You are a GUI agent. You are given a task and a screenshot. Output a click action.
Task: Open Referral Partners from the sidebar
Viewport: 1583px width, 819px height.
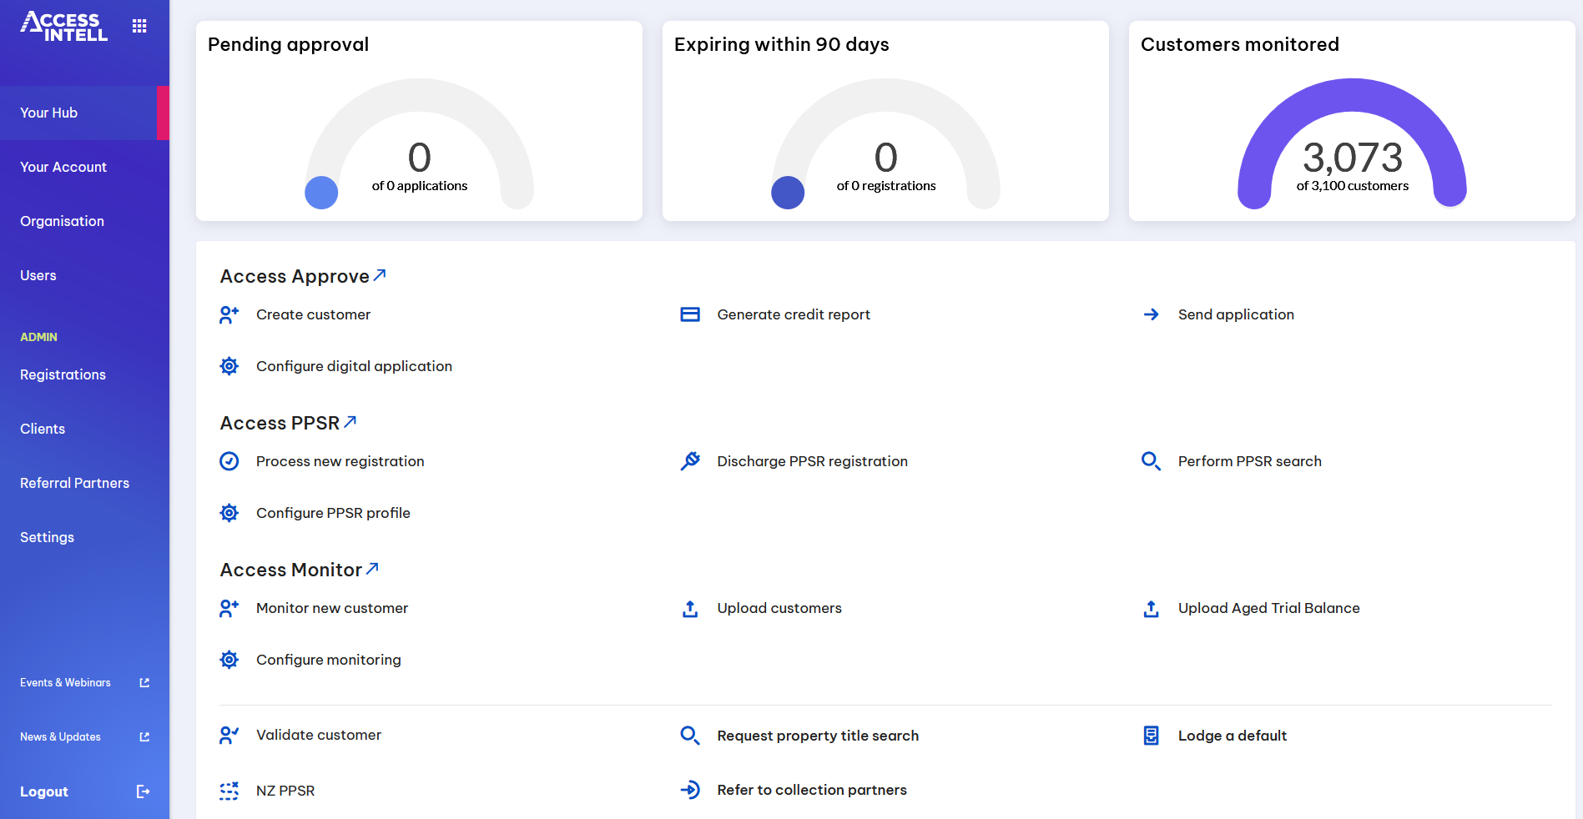click(x=74, y=483)
